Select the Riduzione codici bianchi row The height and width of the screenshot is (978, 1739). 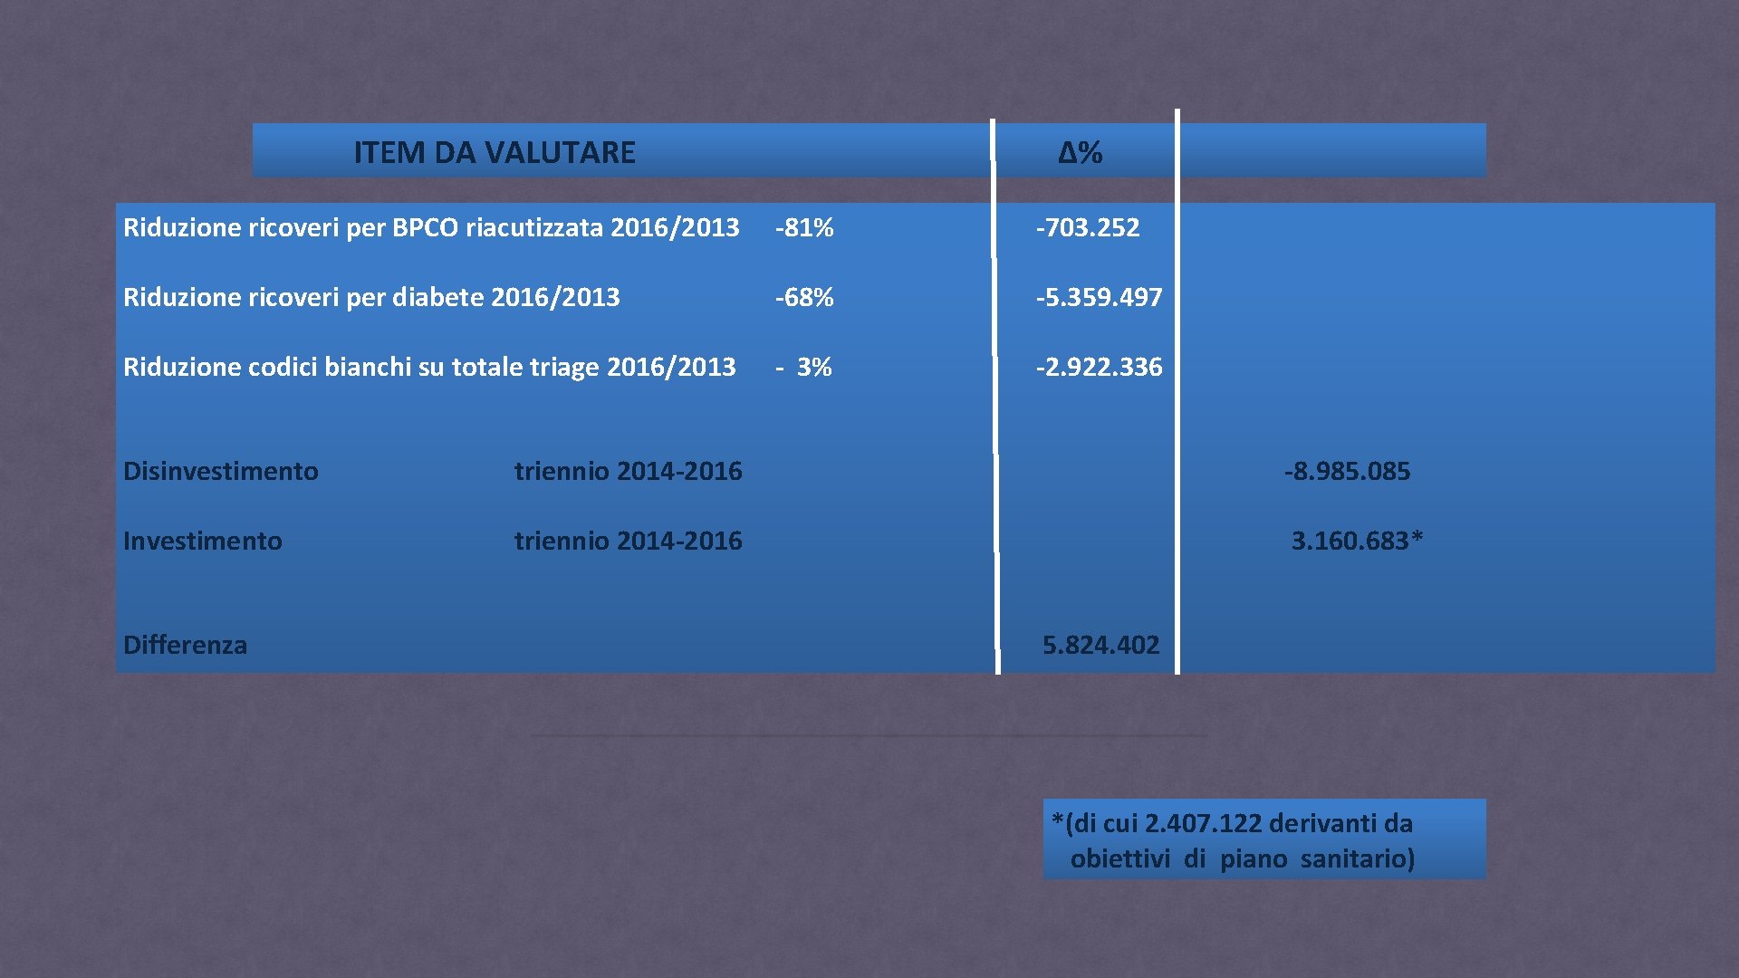point(428,367)
